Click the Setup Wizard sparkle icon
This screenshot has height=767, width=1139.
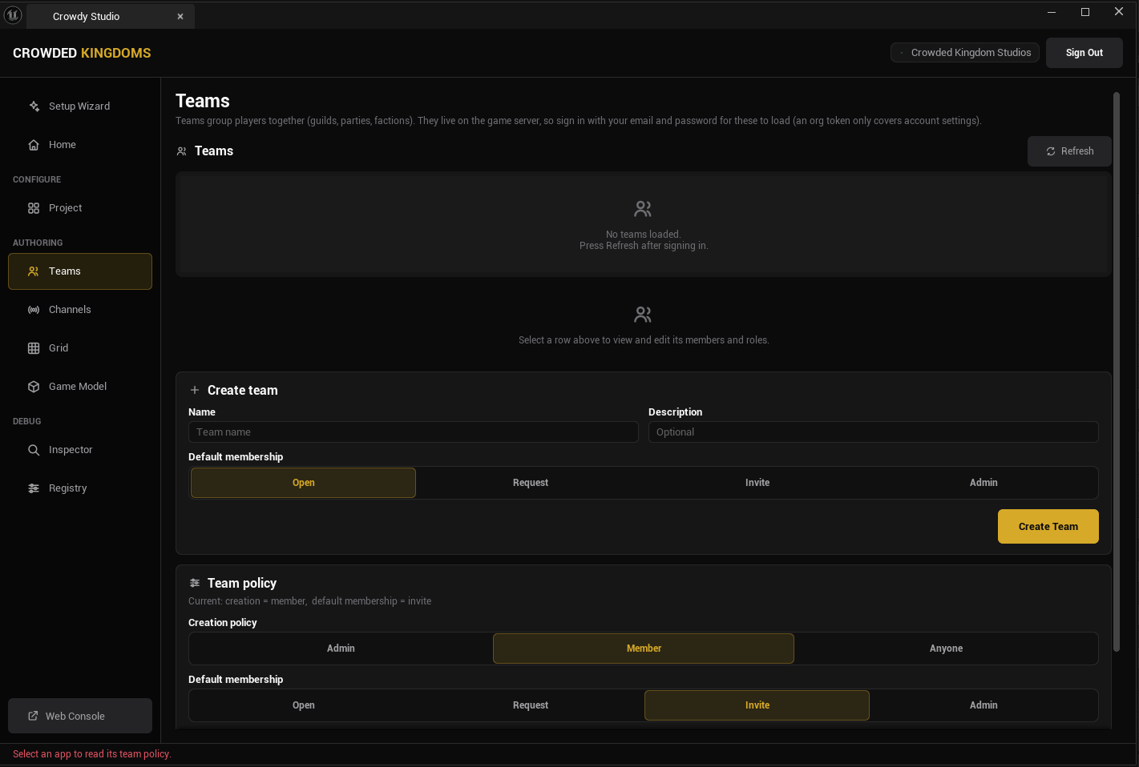[x=34, y=106]
